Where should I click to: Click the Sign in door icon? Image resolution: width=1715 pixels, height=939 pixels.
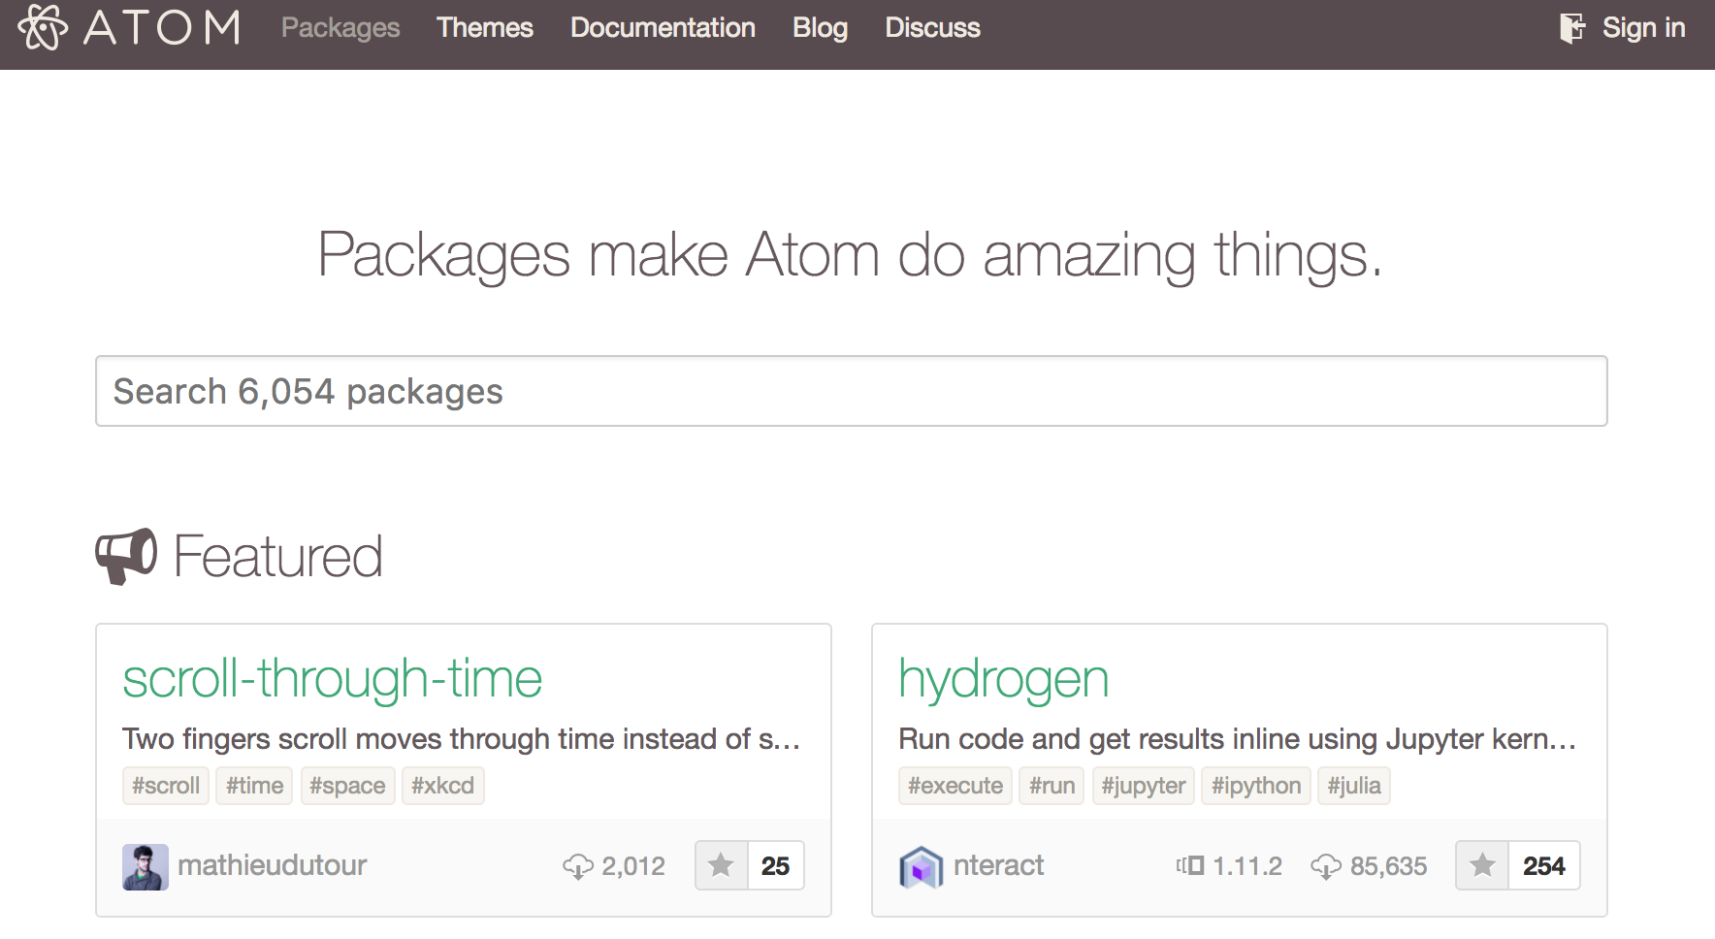click(x=1571, y=28)
